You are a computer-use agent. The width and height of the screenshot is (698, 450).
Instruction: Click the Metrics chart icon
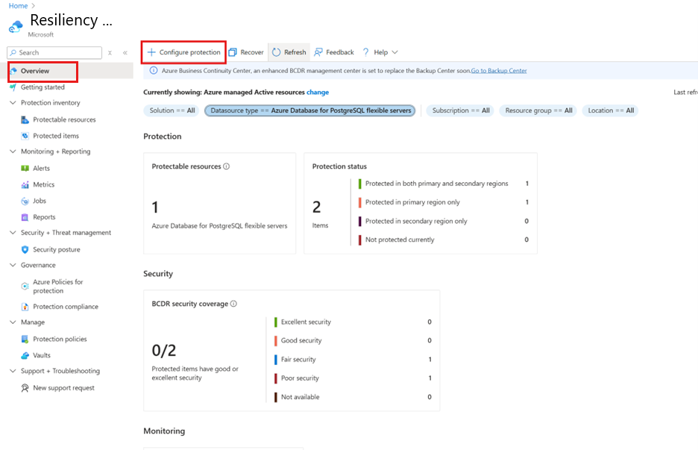pyautogui.click(x=25, y=184)
